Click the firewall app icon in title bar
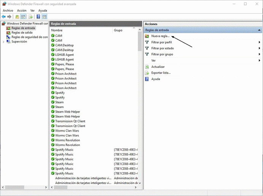Screen dimensions: 263x196 tap(4, 4)
